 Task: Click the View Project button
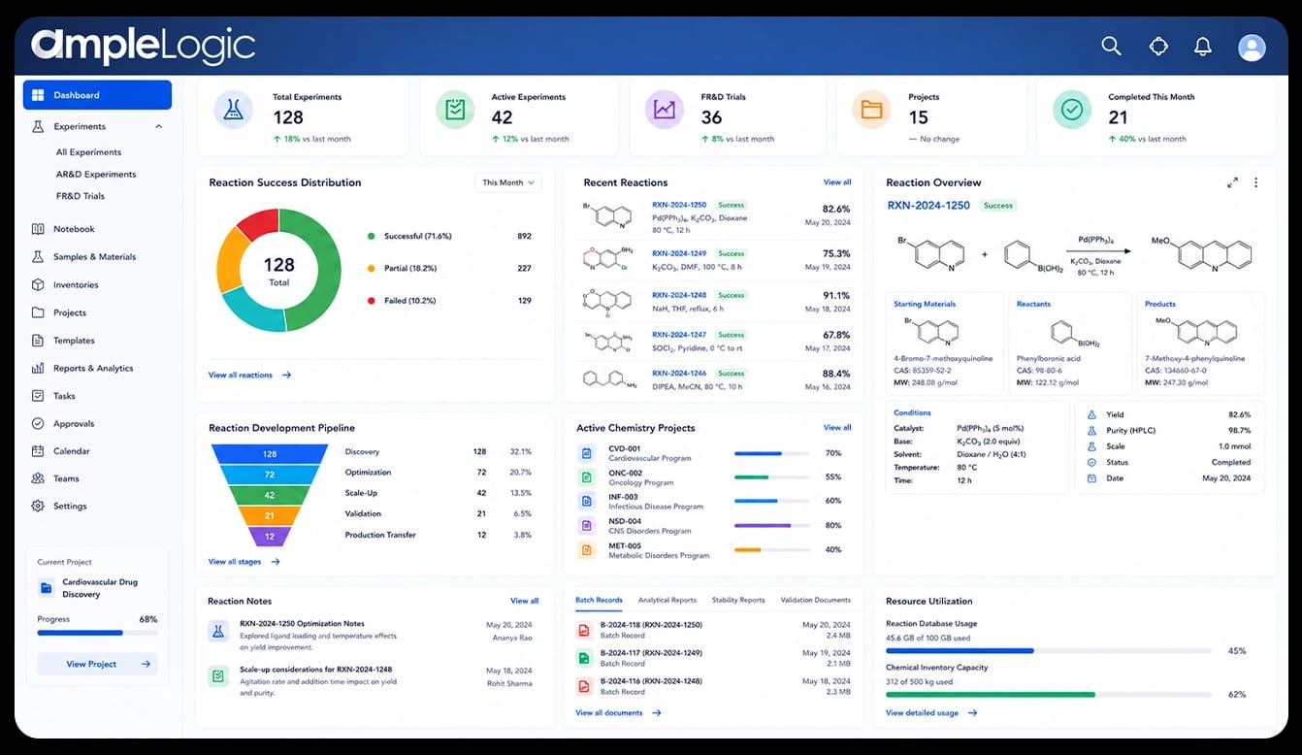pos(97,665)
